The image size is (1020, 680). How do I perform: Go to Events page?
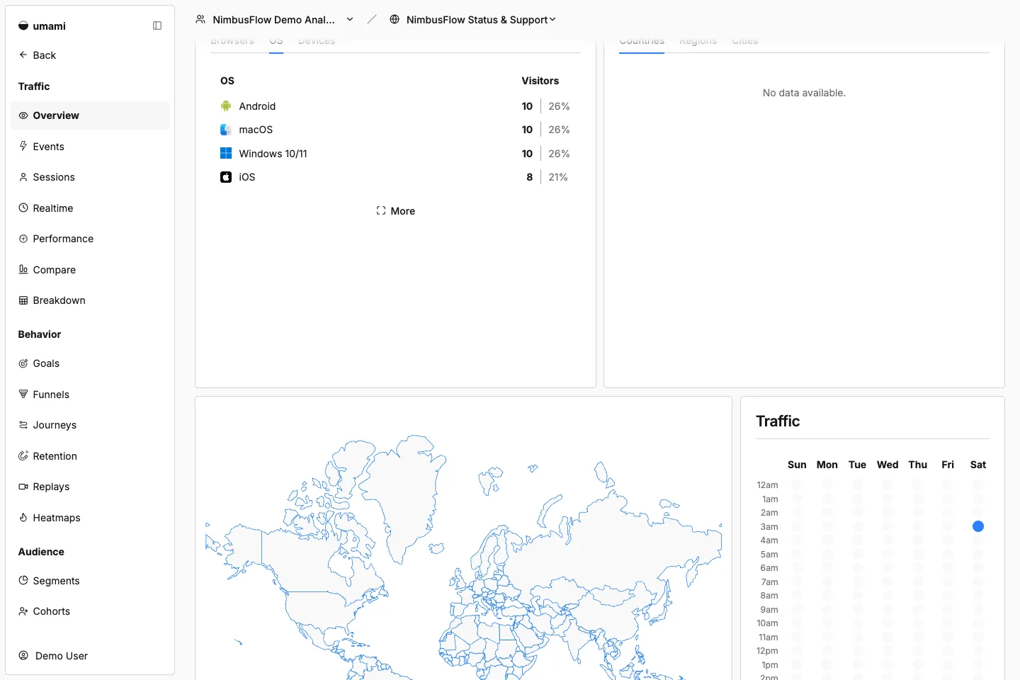point(90,146)
